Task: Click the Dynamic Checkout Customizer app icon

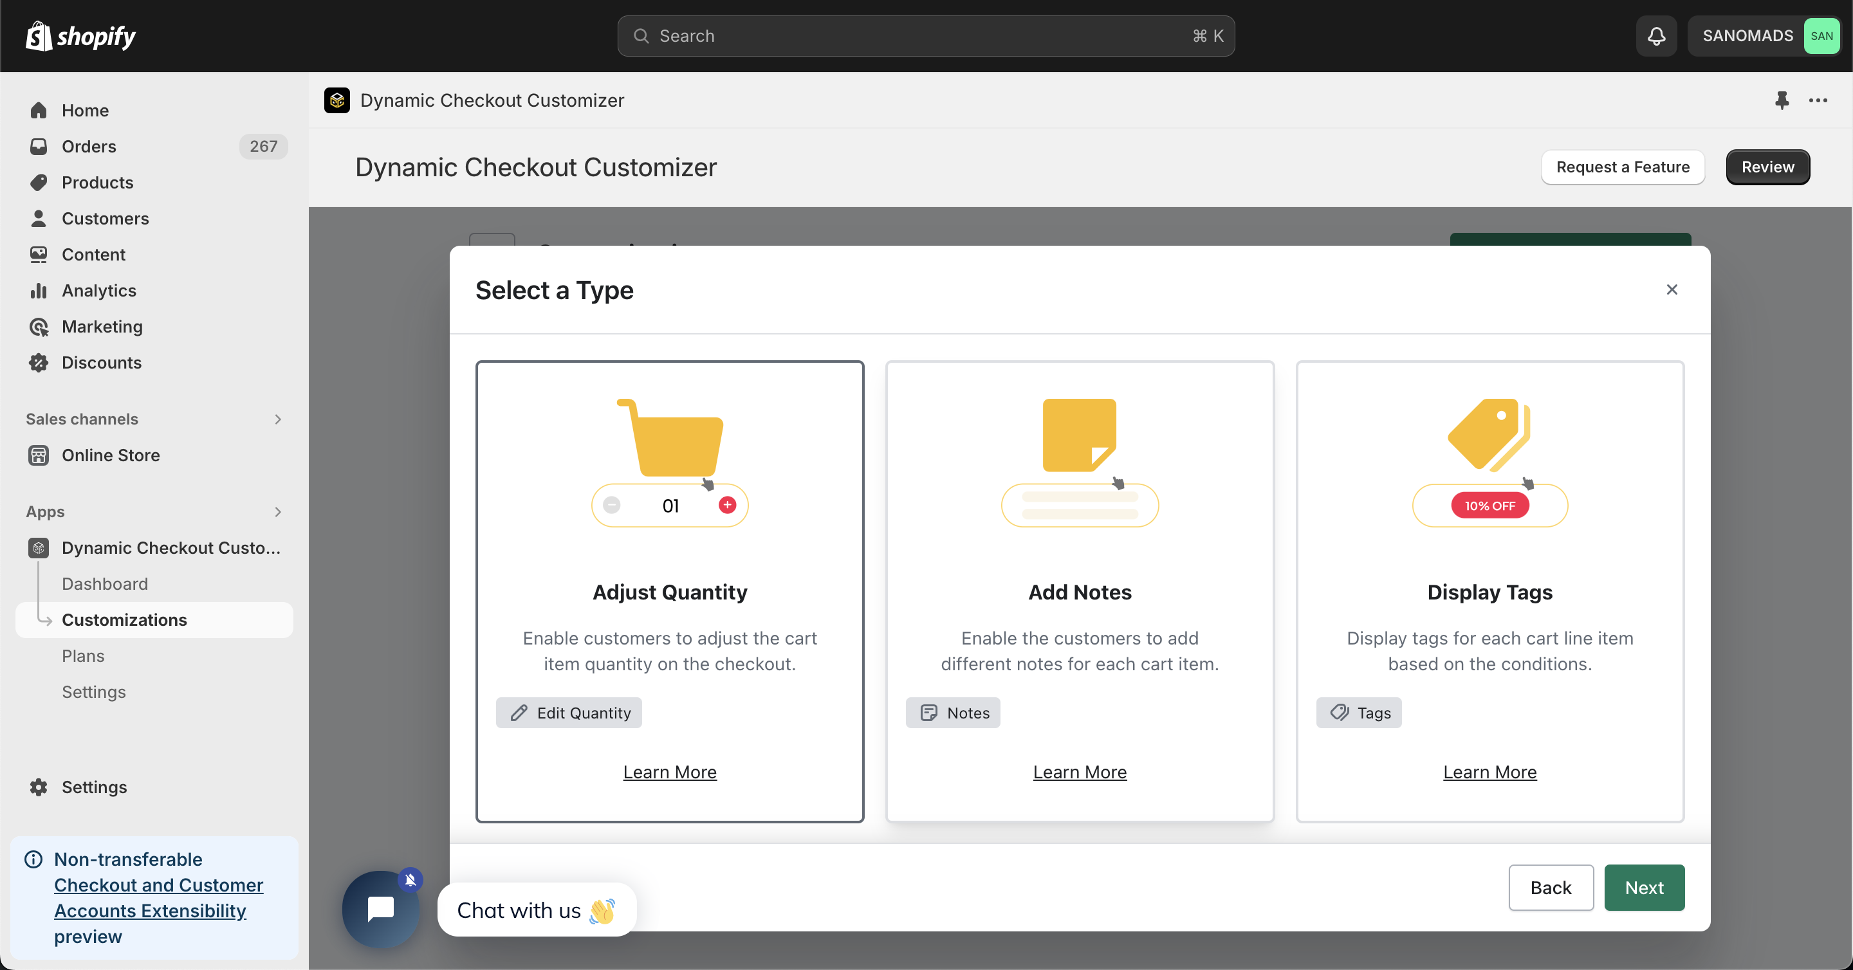Action: [x=336, y=101]
